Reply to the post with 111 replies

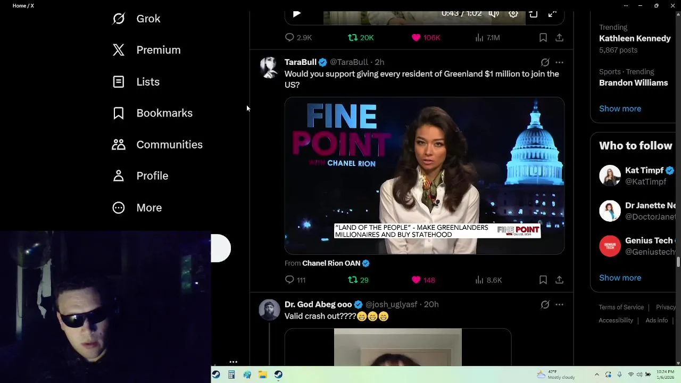(295, 280)
